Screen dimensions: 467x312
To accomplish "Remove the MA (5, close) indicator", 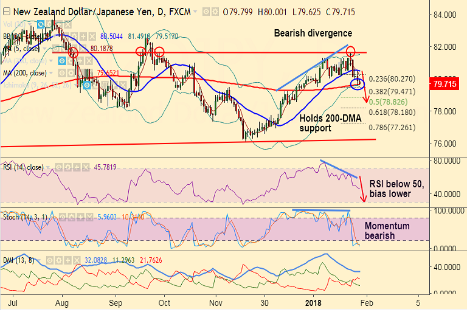I will pos(82,49).
